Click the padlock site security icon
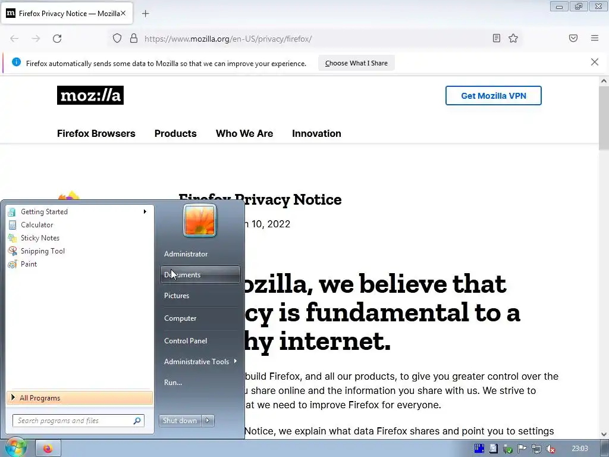Viewport: 609px width, 457px height. point(134,39)
